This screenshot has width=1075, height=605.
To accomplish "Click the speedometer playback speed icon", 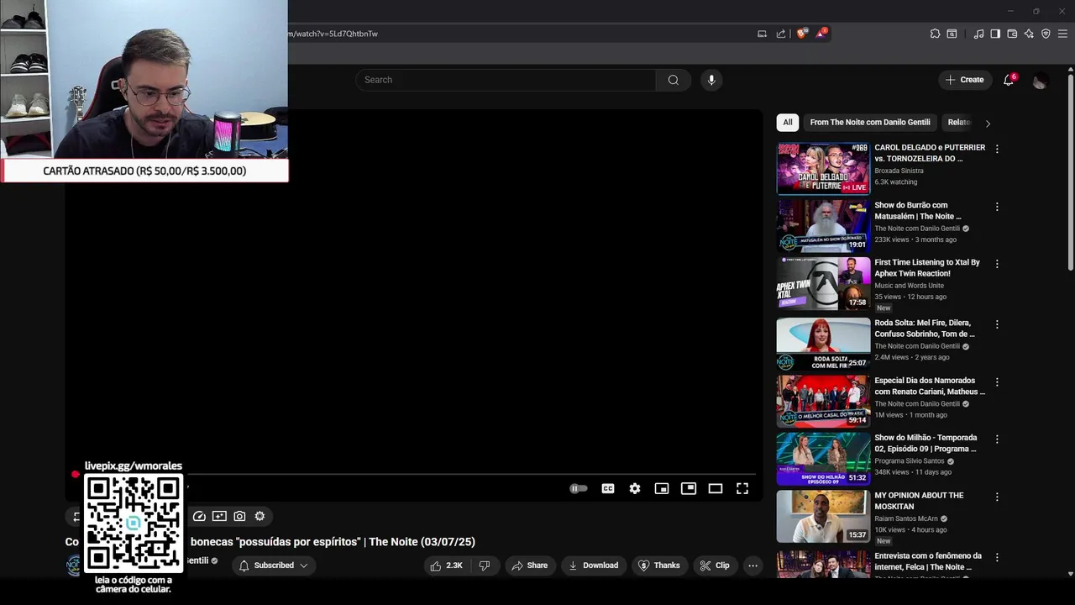I will [199, 516].
